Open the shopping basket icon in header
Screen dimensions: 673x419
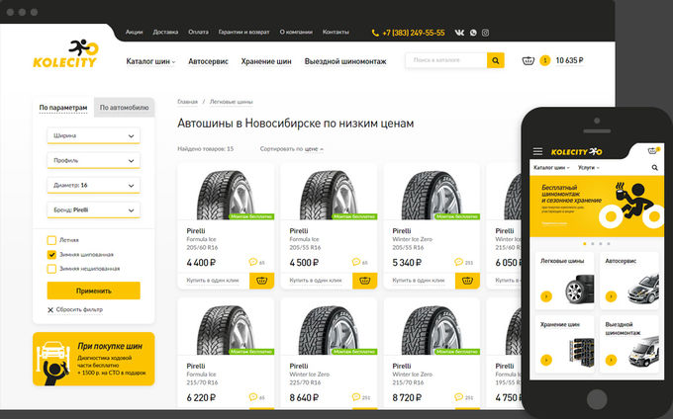coord(528,60)
